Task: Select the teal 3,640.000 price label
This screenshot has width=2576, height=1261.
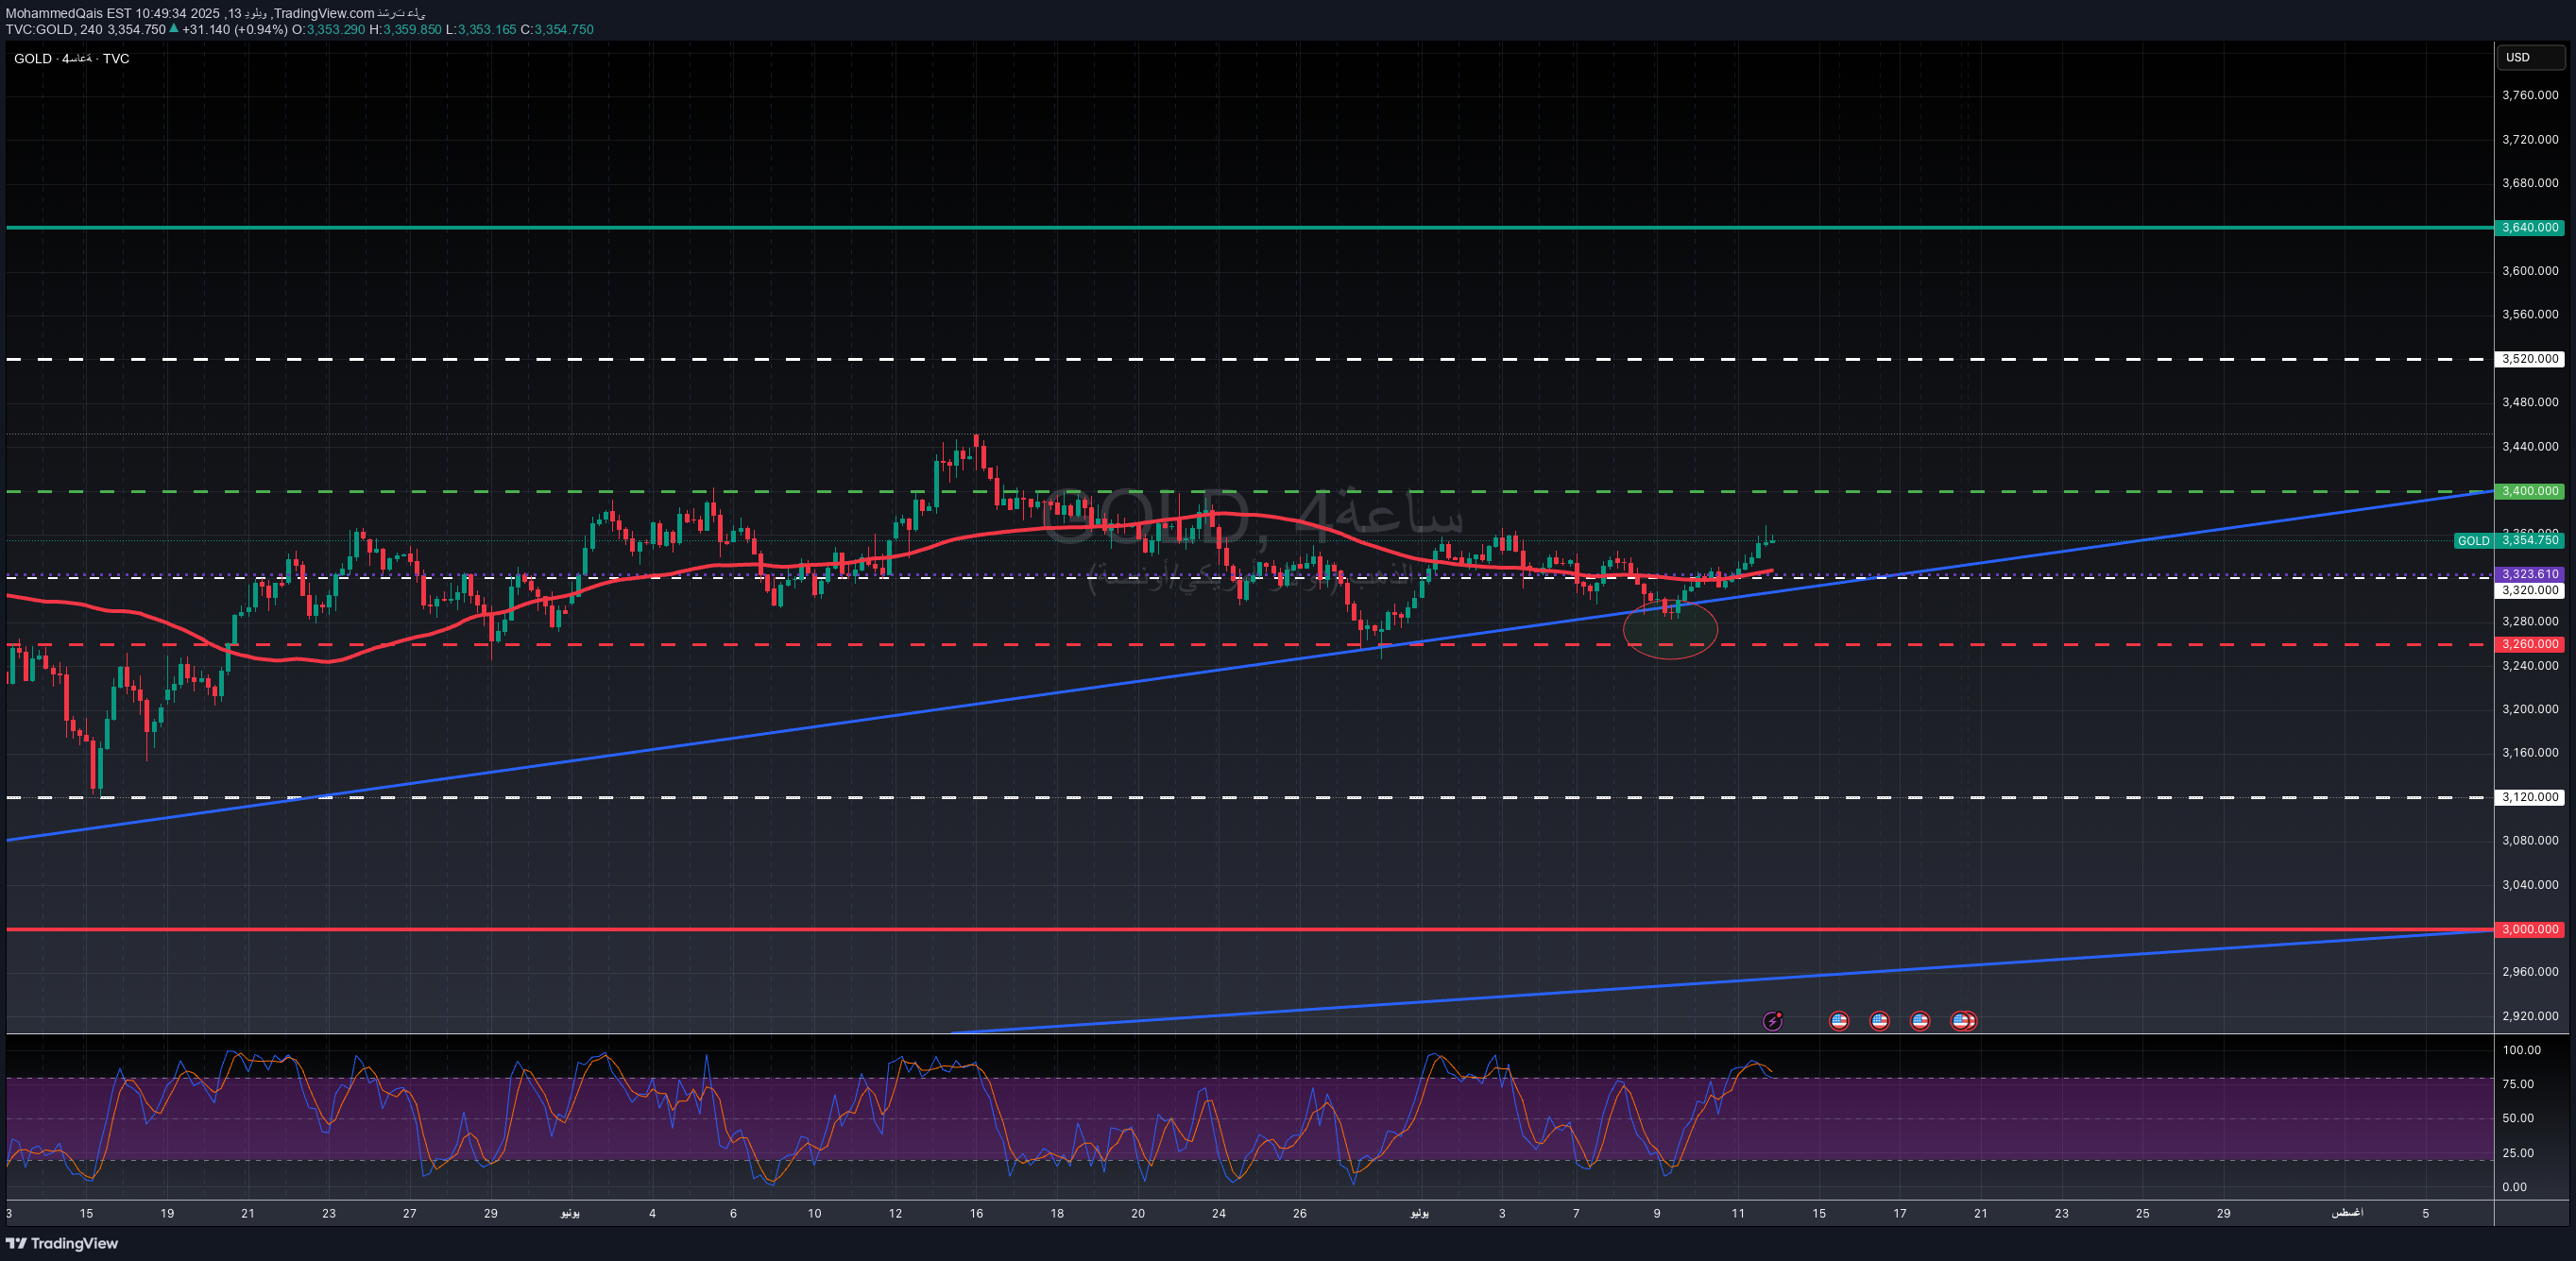Action: 2529,227
